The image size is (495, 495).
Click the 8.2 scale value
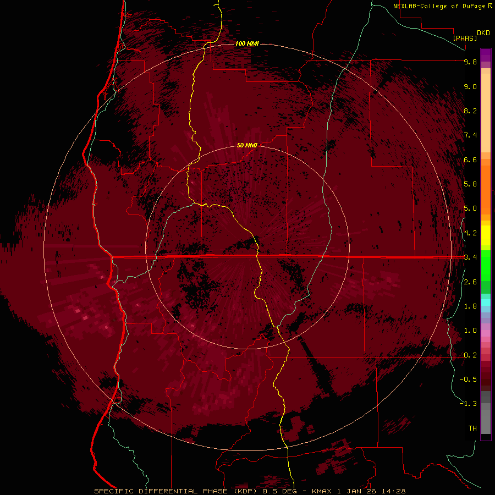point(470,111)
